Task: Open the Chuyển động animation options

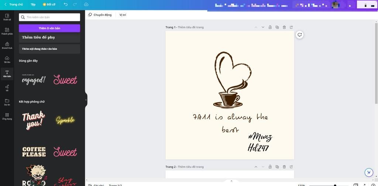Action: click(100, 15)
